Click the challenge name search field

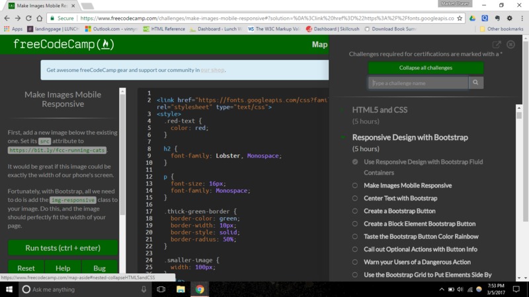(x=418, y=83)
